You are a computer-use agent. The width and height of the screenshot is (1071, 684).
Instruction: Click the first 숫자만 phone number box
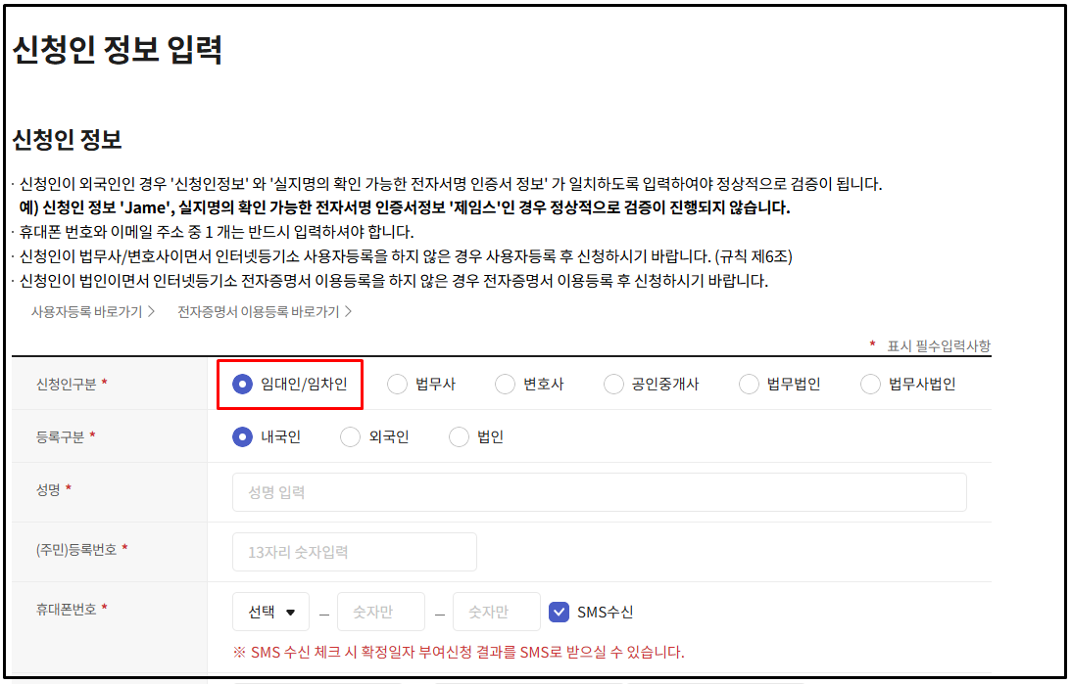click(x=381, y=611)
